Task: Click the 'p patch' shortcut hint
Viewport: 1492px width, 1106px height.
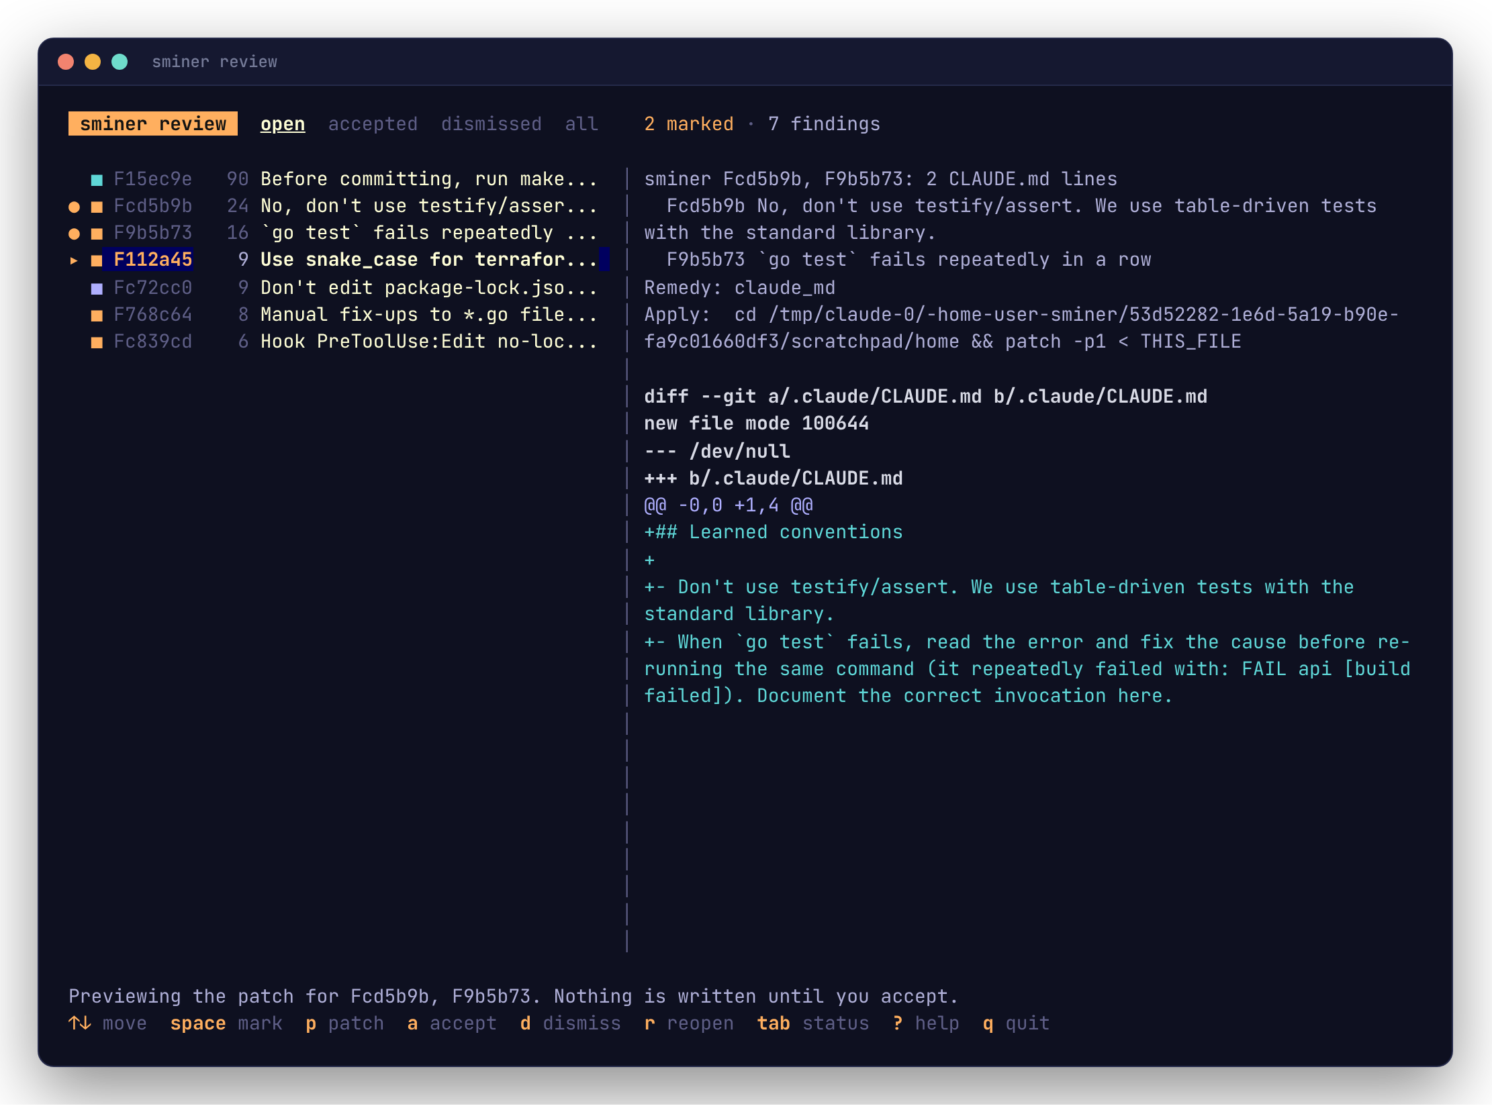Action: (x=344, y=1023)
